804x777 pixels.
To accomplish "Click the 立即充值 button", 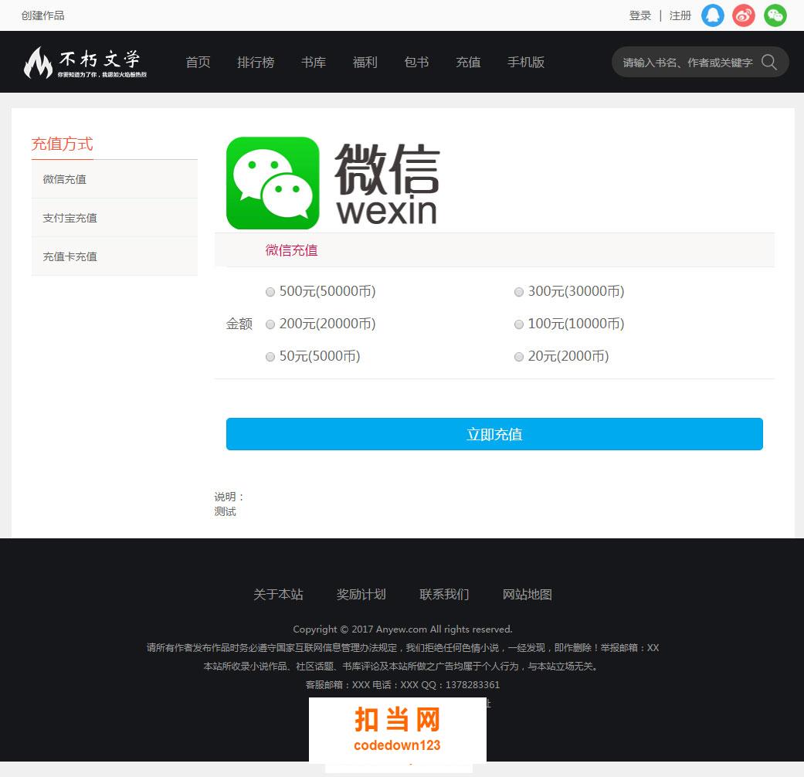I will pyautogui.click(x=494, y=434).
